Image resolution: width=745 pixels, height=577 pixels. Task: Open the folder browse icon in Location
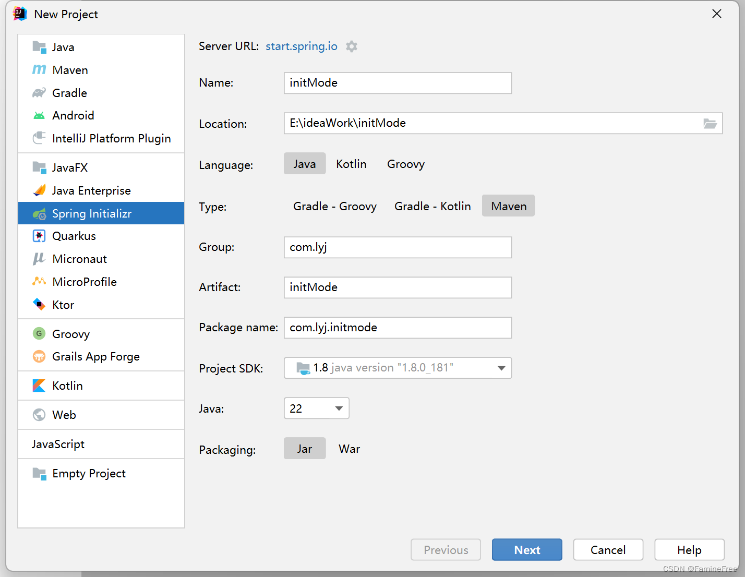click(x=710, y=124)
